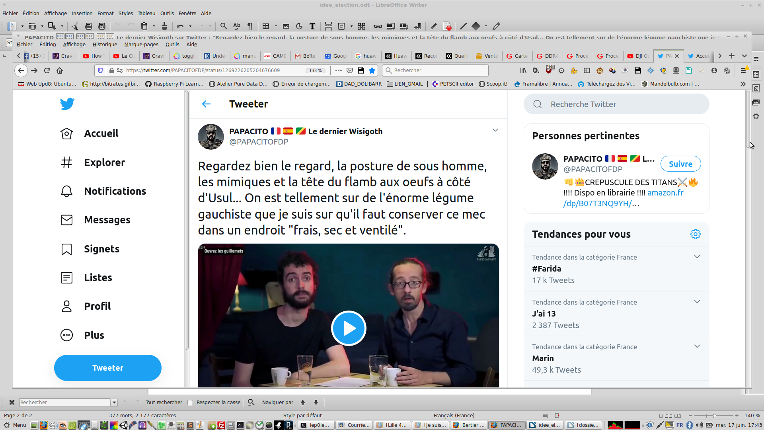764x430 pixels.
Task: Click the Suivre follow button
Action: tap(680, 164)
